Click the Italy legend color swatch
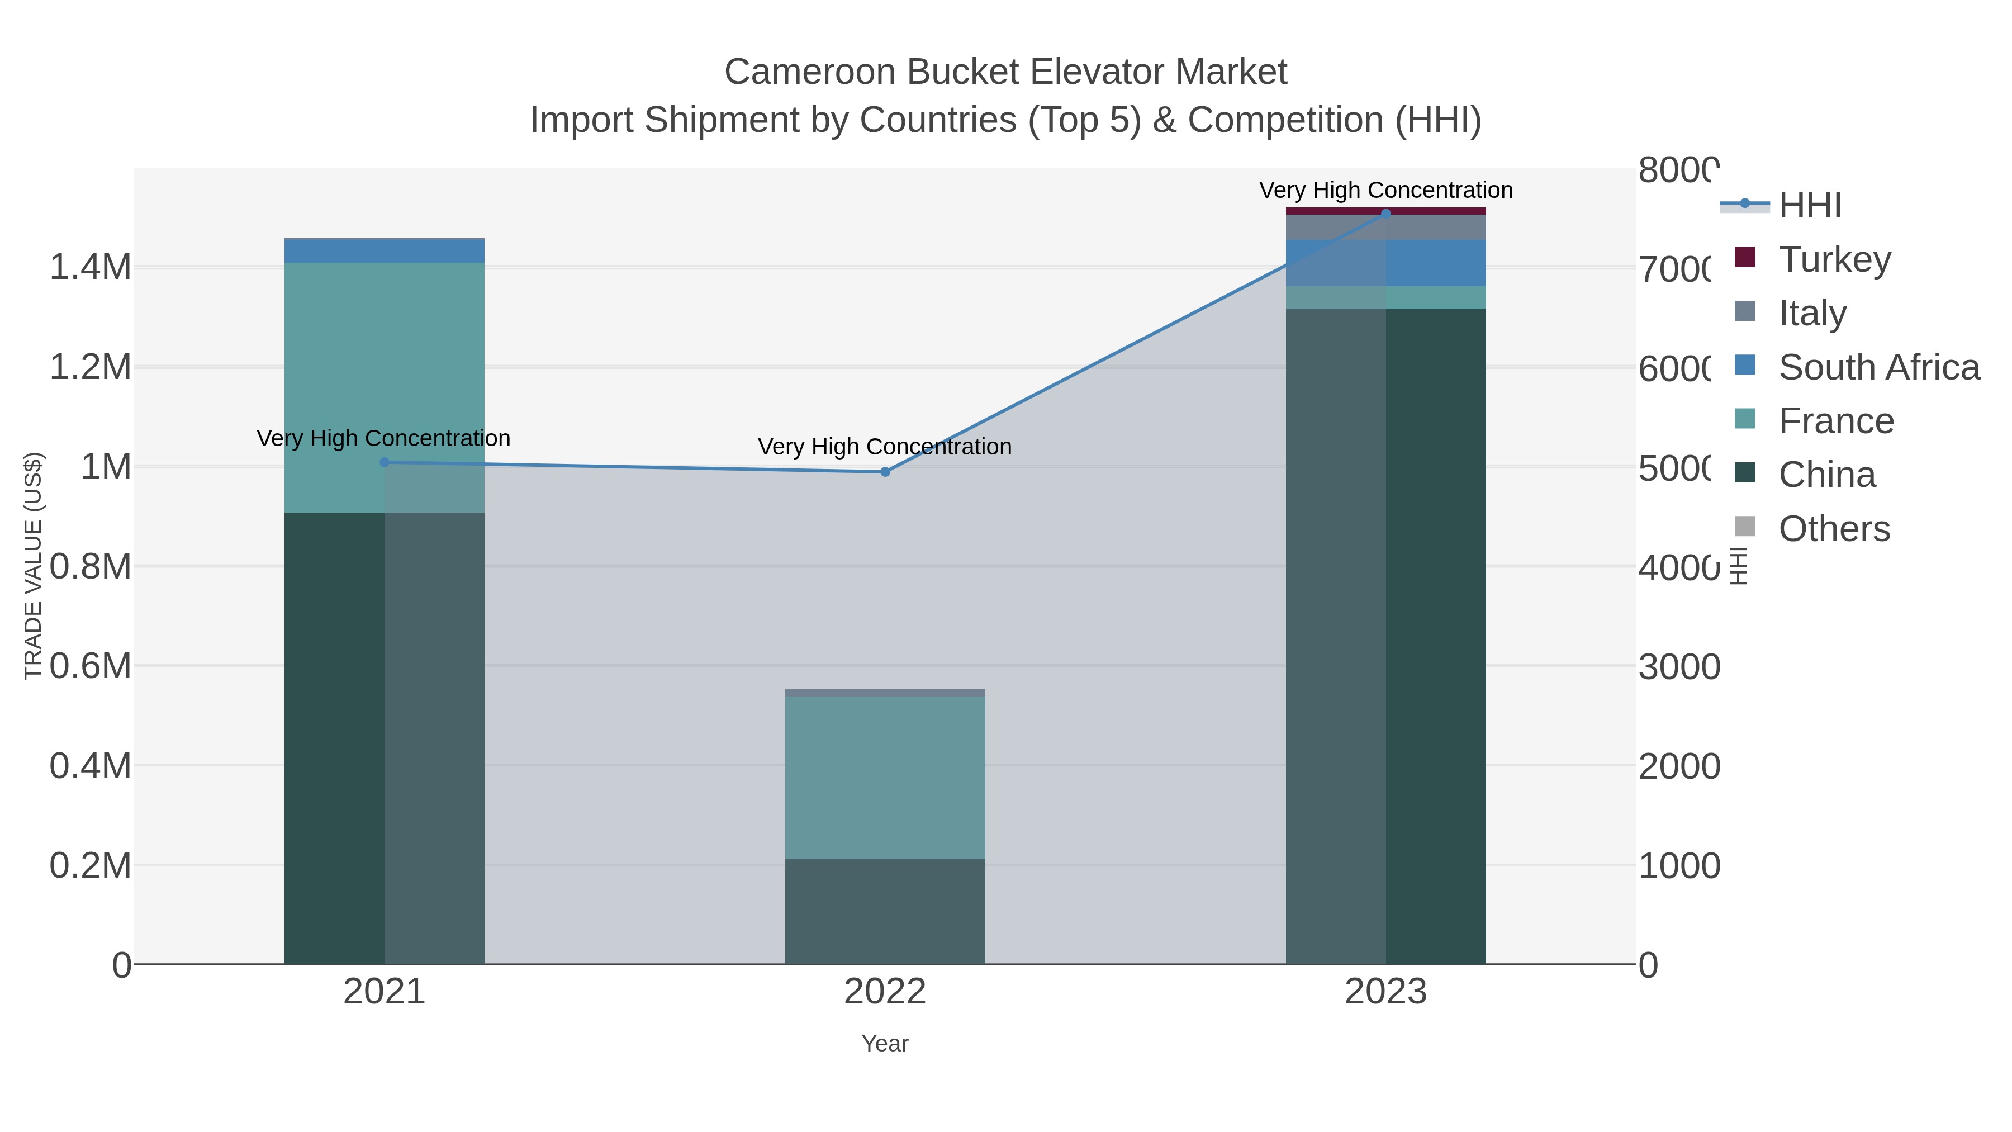Screen dimensions: 2012x1132 (x=1745, y=311)
